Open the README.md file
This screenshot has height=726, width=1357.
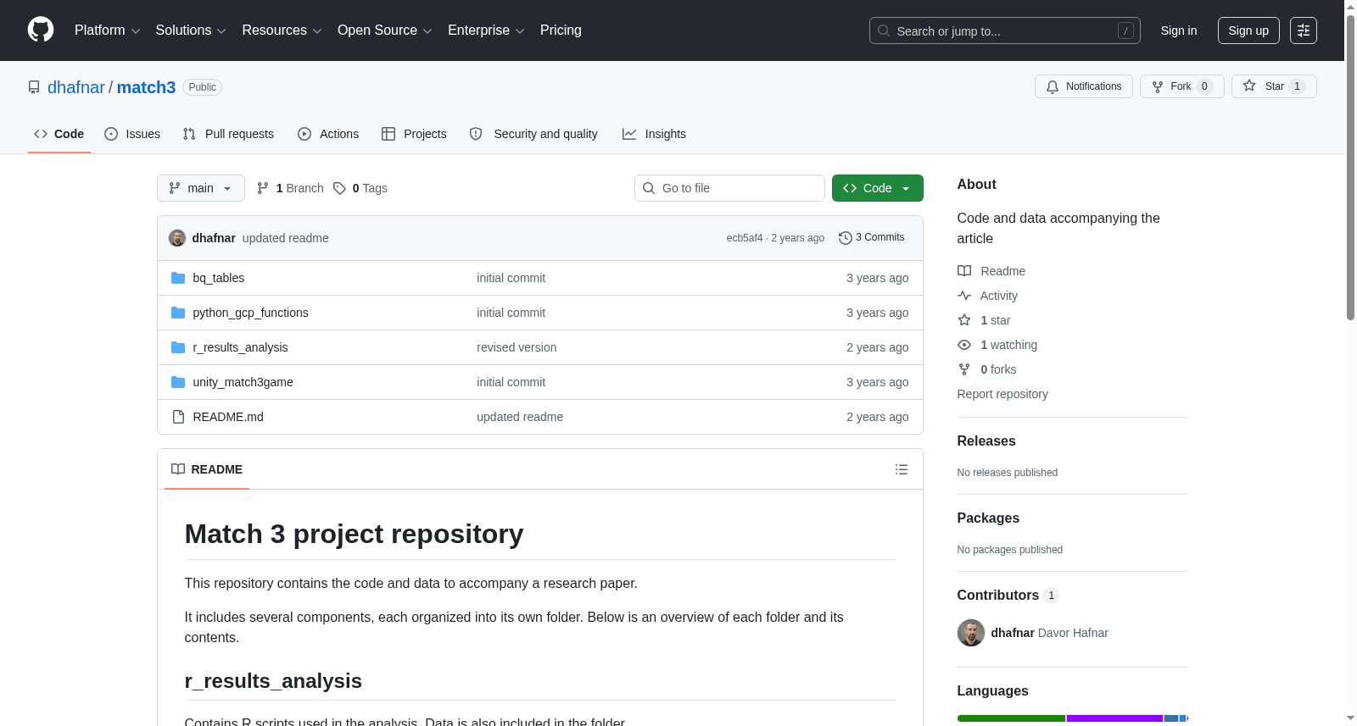pos(228,417)
